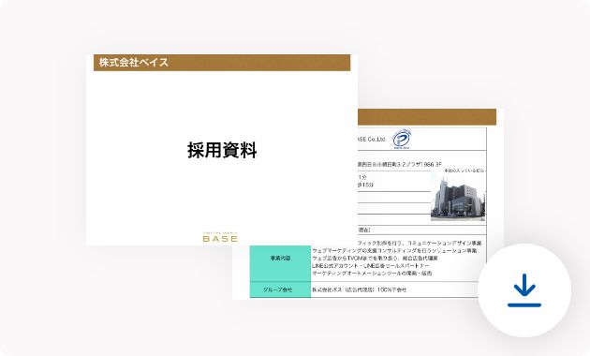Click the BASE logo on the front slide
The height and width of the screenshot is (356, 590).
click(220, 237)
